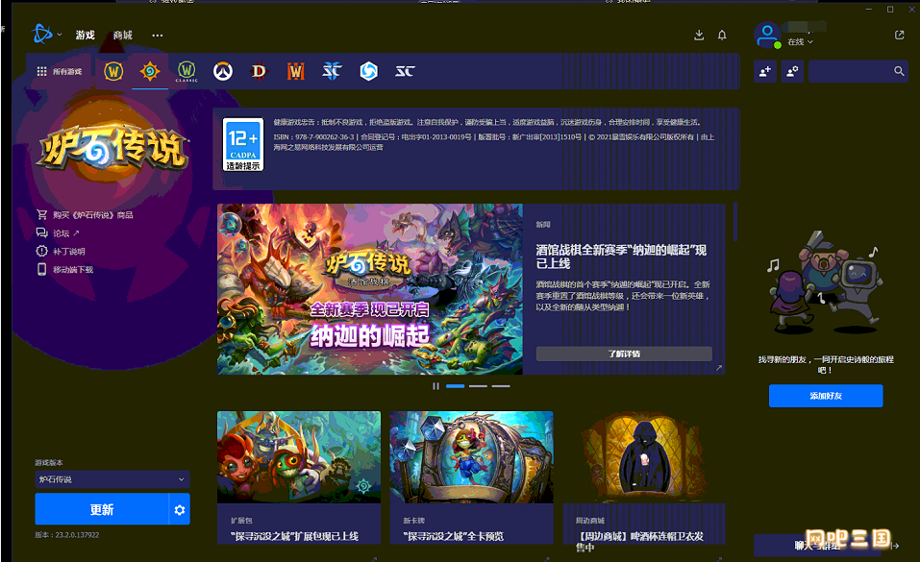Screen dimensions: 920x562
Task: Select the Warcraft III icon
Action: 296,71
